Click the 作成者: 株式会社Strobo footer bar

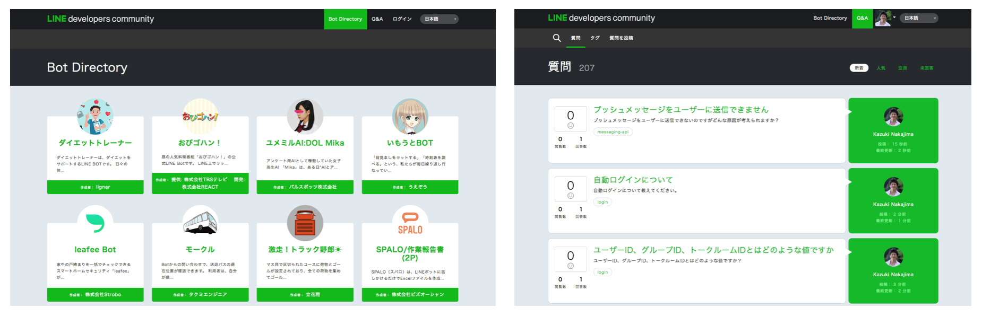pos(95,294)
